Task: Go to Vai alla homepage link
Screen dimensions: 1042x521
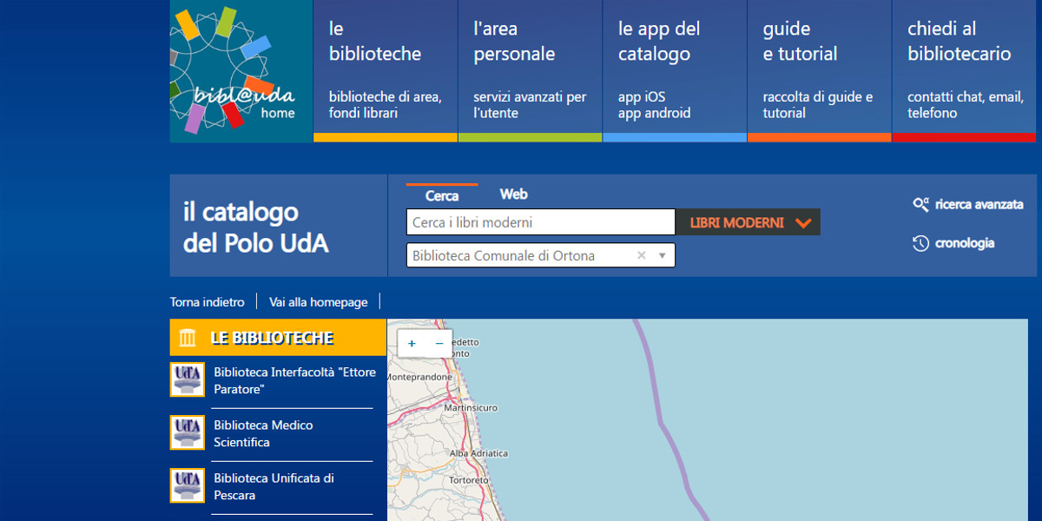Action: 318,302
